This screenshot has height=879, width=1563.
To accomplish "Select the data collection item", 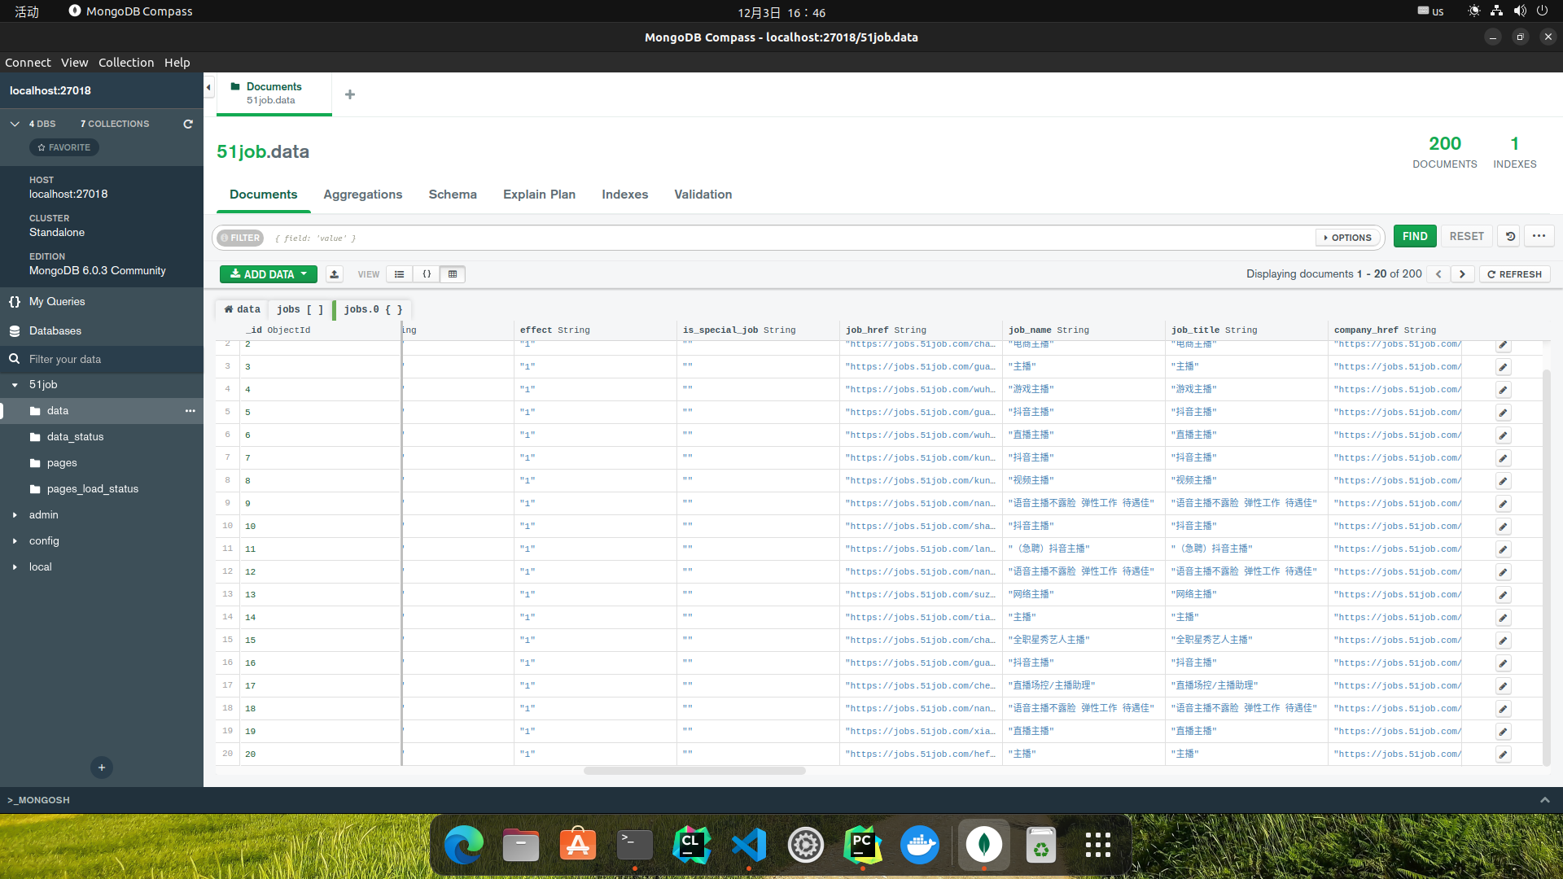I will [x=57, y=410].
